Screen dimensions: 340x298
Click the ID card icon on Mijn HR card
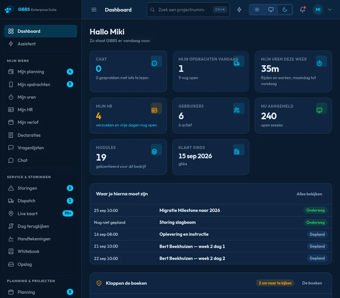click(154, 110)
